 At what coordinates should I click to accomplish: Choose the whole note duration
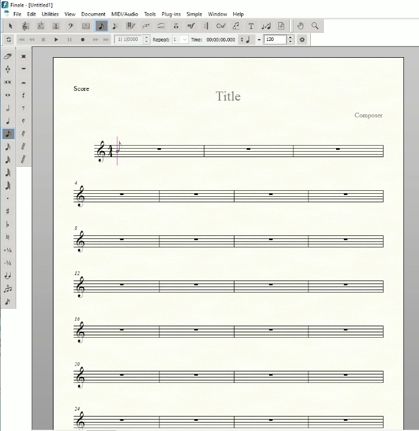click(x=8, y=95)
